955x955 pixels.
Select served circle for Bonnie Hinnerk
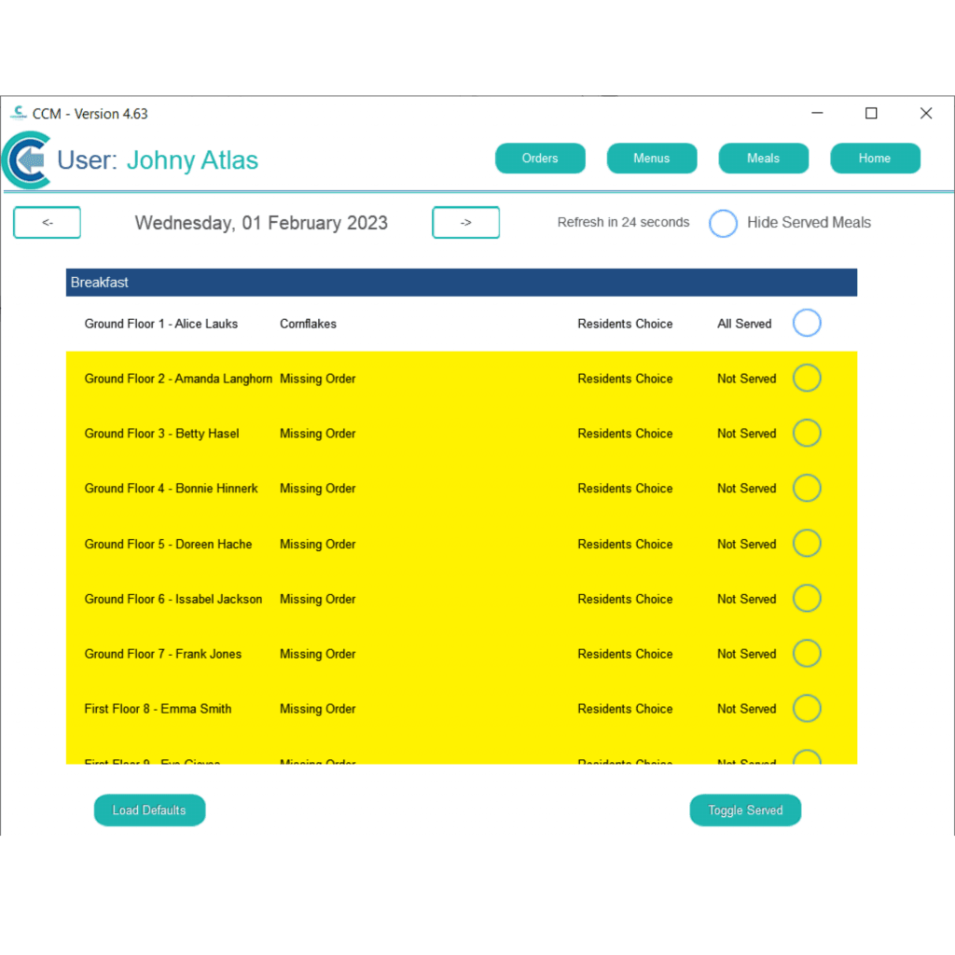click(x=807, y=488)
